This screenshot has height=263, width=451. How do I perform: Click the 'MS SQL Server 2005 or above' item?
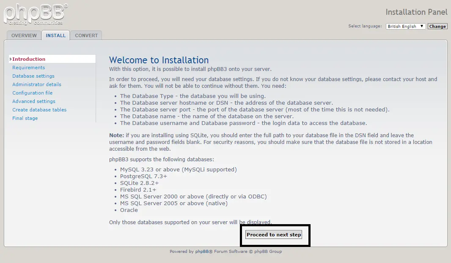174,203
